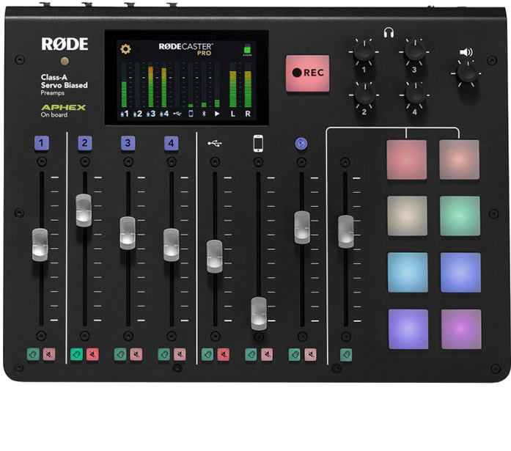Trigger the magenta sound pad
The width and height of the screenshot is (511, 451).
click(x=461, y=329)
